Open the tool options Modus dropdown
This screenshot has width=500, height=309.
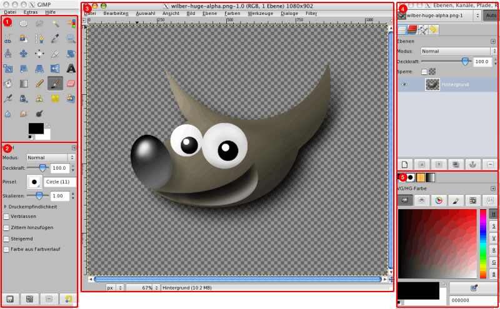pos(51,157)
